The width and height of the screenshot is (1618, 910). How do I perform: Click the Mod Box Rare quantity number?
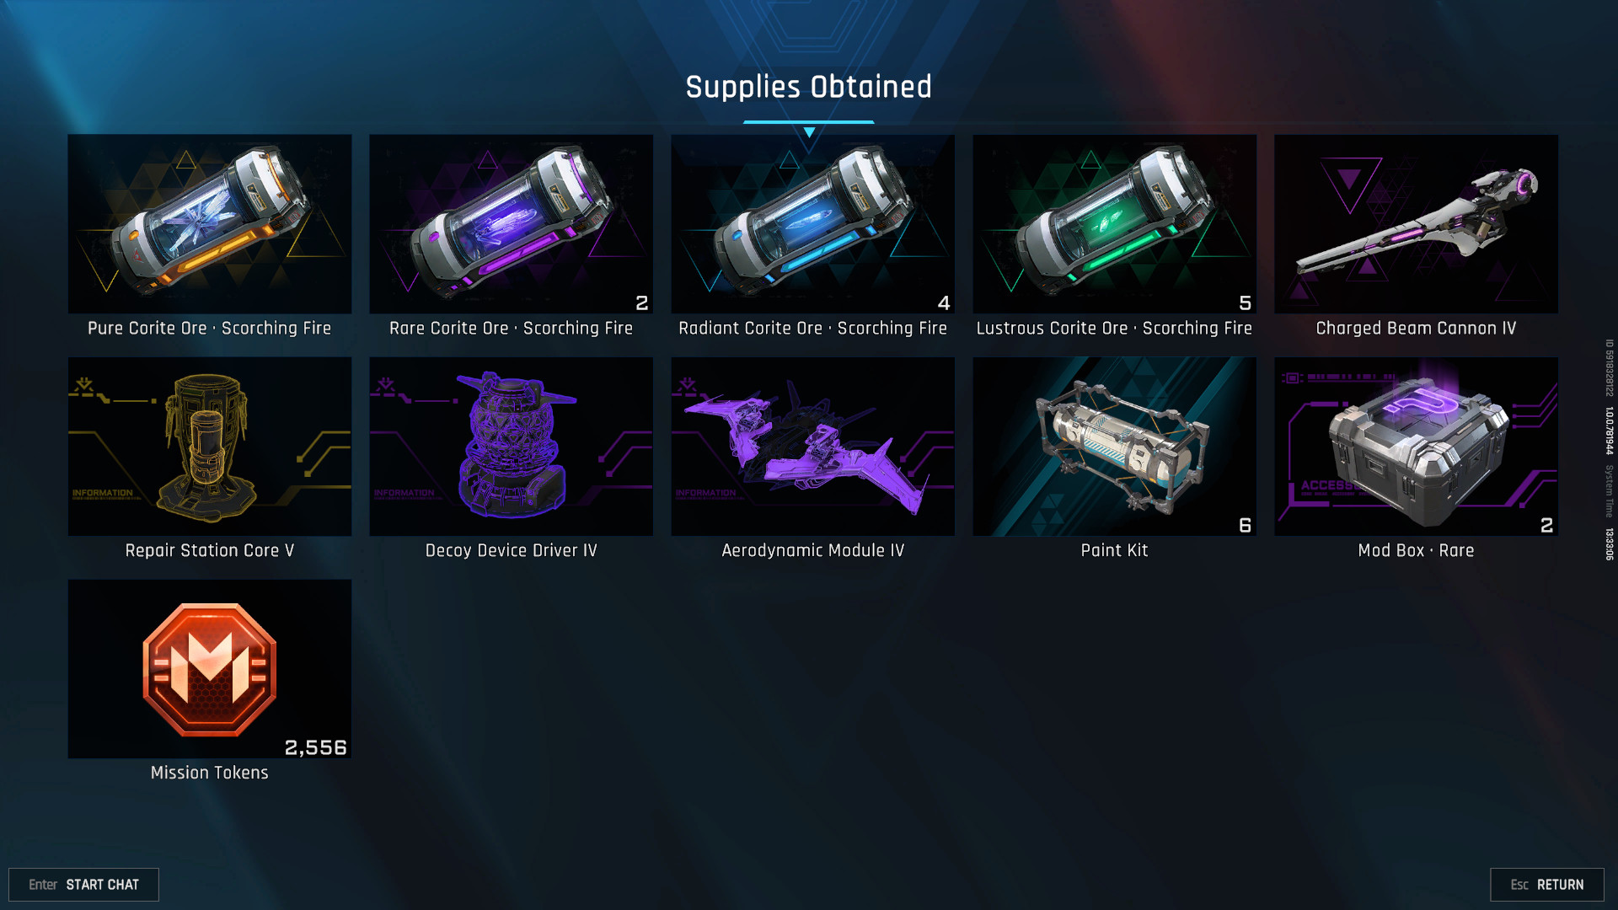click(x=1546, y=525)
